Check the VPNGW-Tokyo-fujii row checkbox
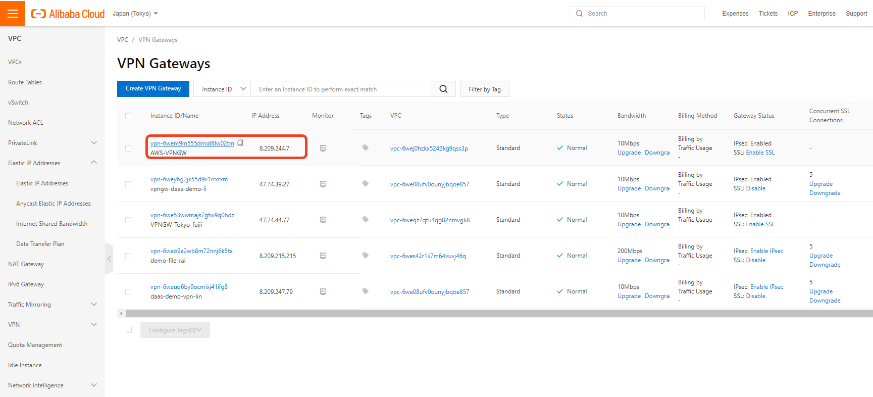 pos(128,220)
